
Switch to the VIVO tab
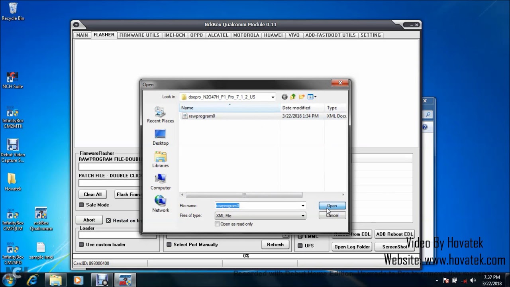tap(294, 35)
